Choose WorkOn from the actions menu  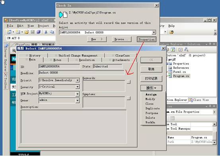point(150,122)
